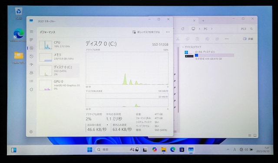Select Microsoft Edge desktop shortcut

pyautogui.click(x=18, y=35)
